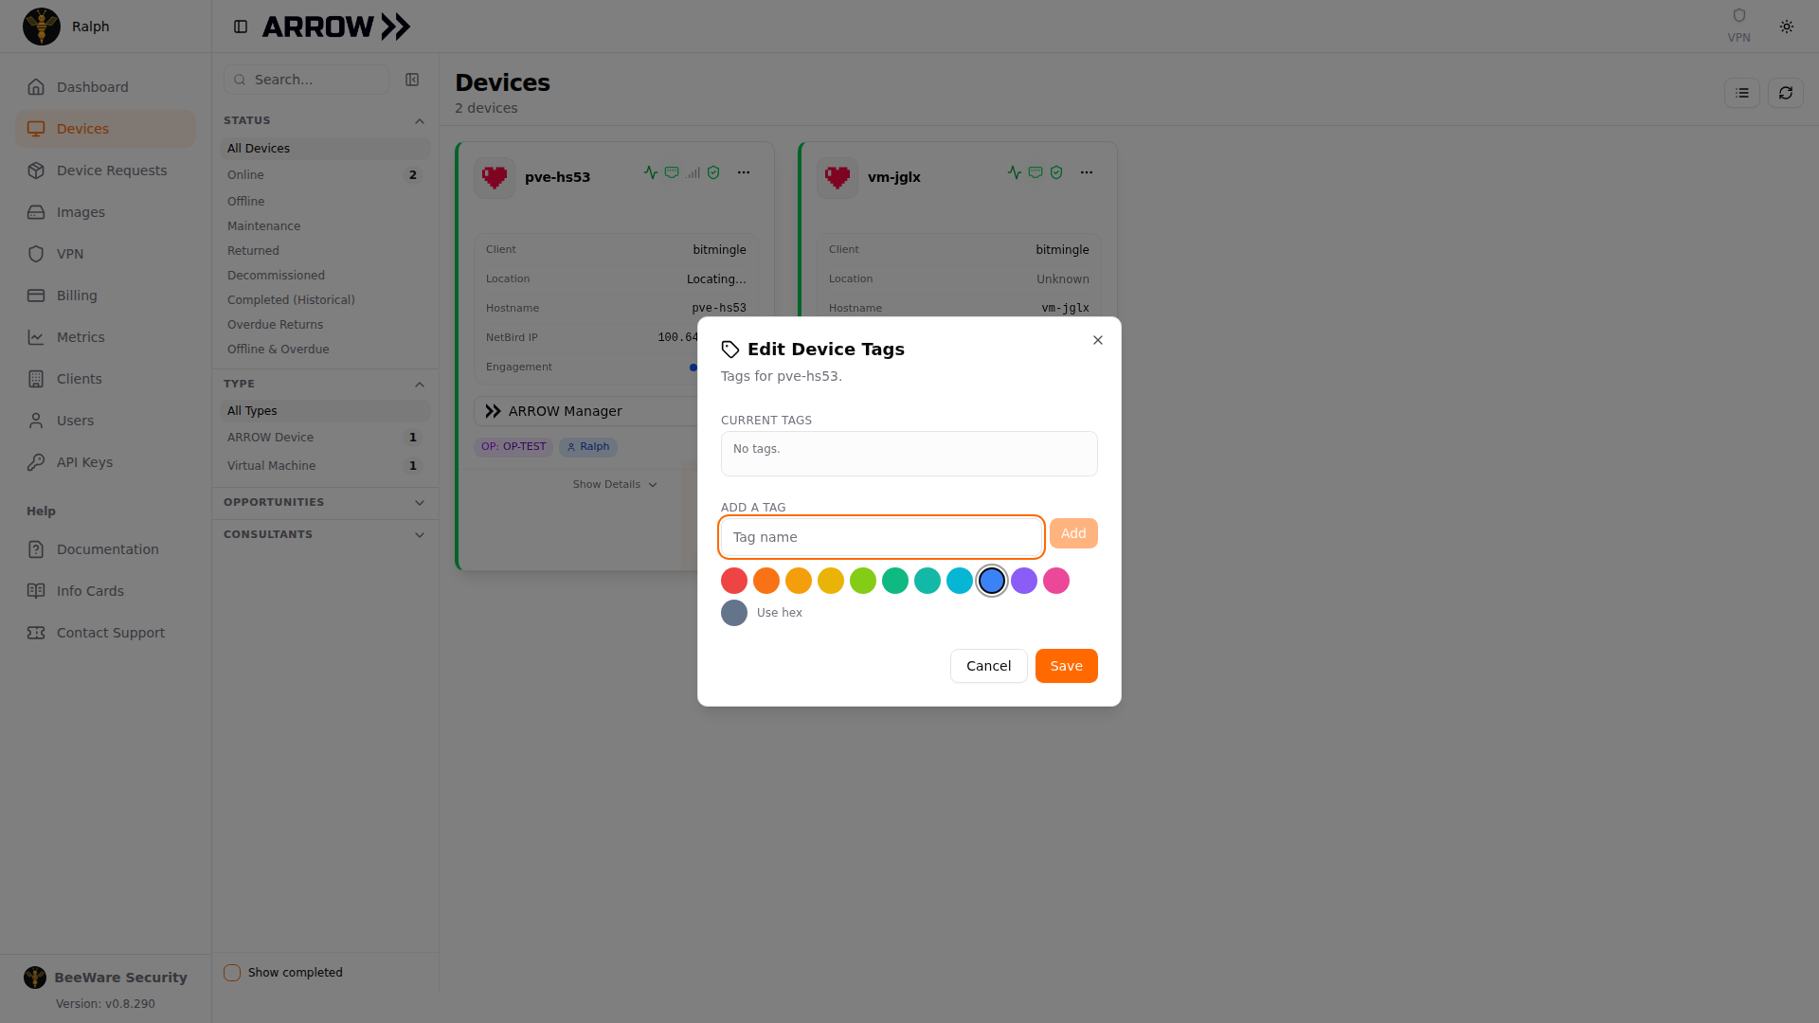Screen dimensions: 1819x1023
Task: Click pve-hs53 heartbeat activity icon
Action: [651, 172]
